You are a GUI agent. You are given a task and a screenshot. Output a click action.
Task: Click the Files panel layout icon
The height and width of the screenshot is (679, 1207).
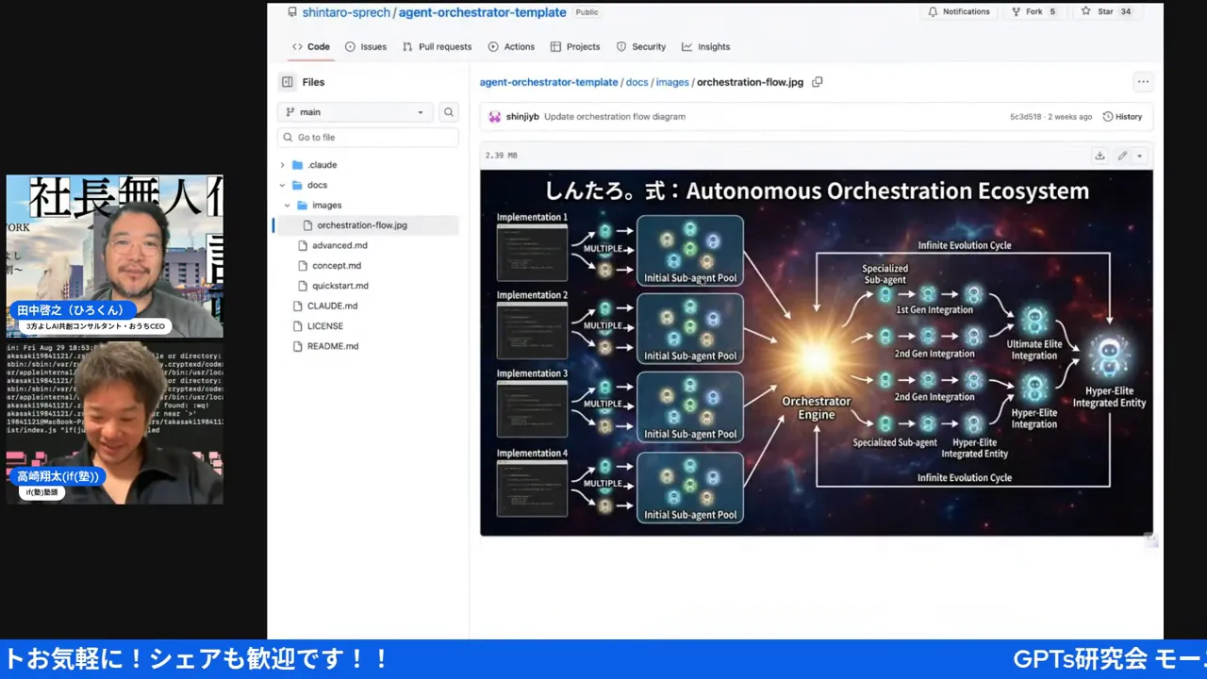pyautogui.click(x=288, y=82)
